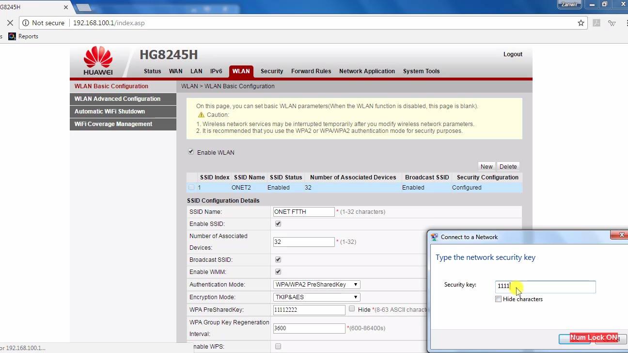Open the Reports bookmark
The height and width of the screenshot is (353, 628).
click(x=23, y=36)
